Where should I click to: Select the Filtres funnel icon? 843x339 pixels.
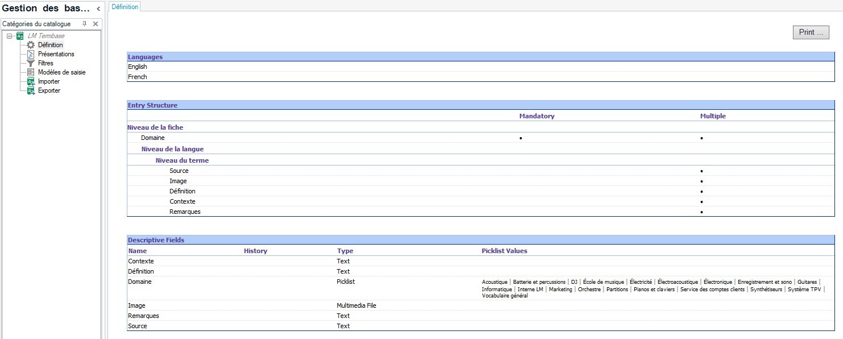click(x=31, y=63)
